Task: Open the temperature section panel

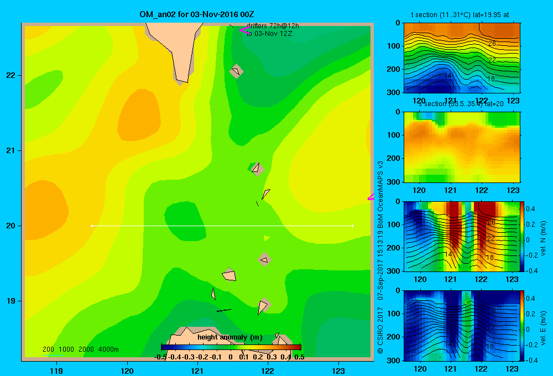Action: point(462,58)
